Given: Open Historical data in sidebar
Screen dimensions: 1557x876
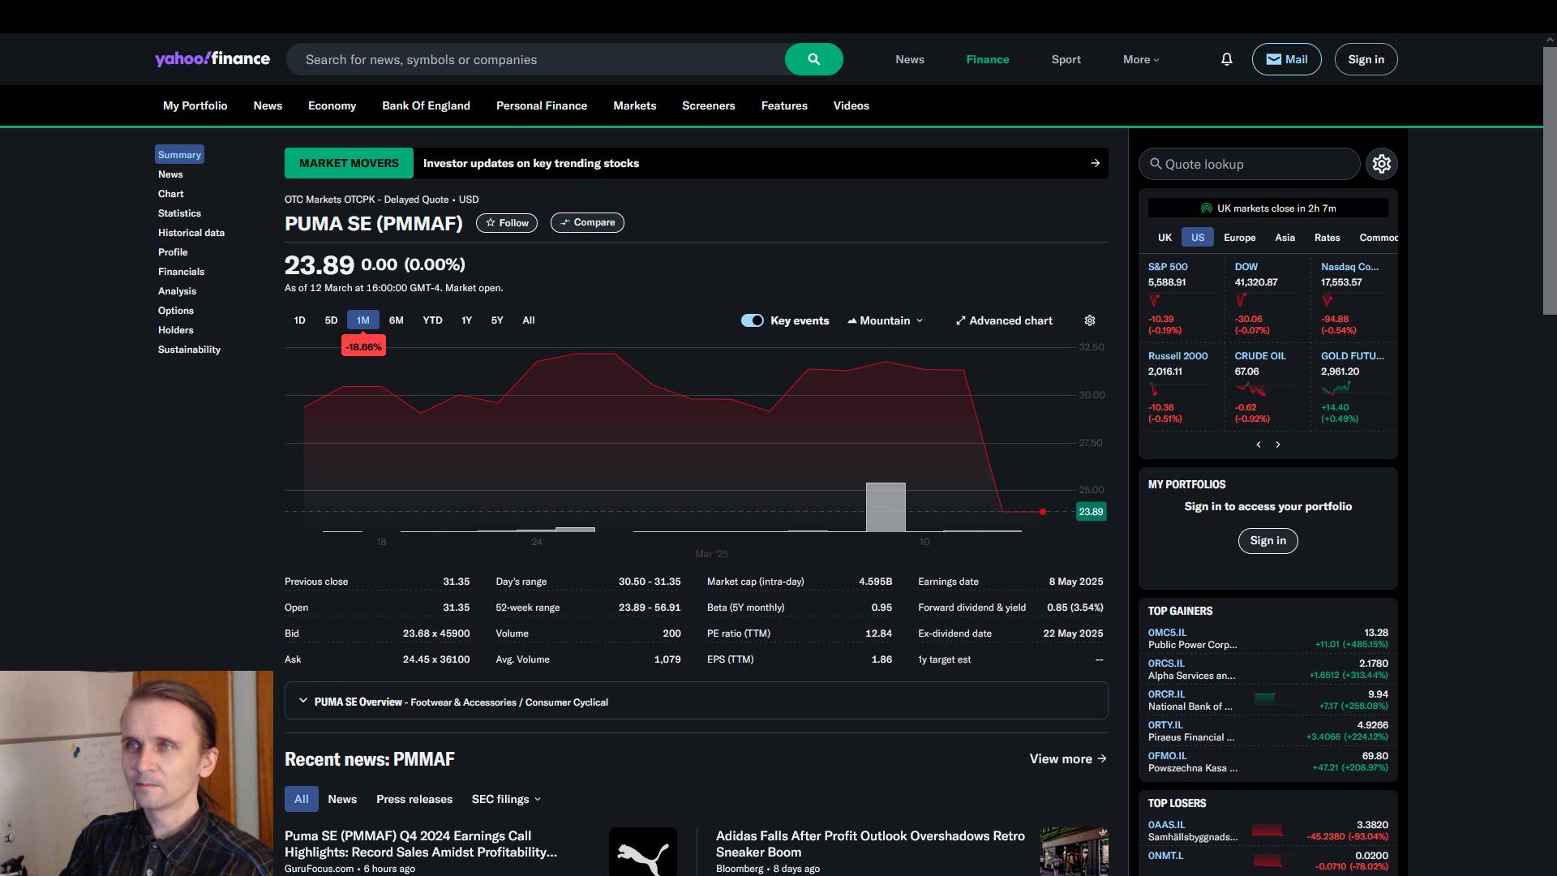Looking at the screenshot, I should click(x=191, y=233).
